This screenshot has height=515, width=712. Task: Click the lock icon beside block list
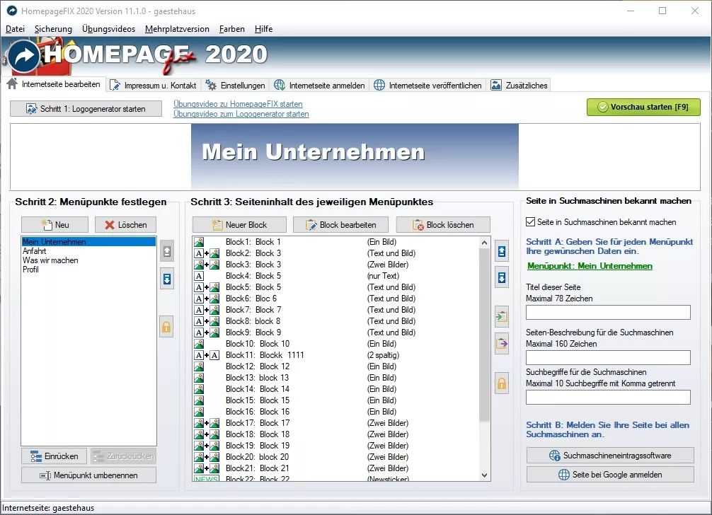coord(502,384)
